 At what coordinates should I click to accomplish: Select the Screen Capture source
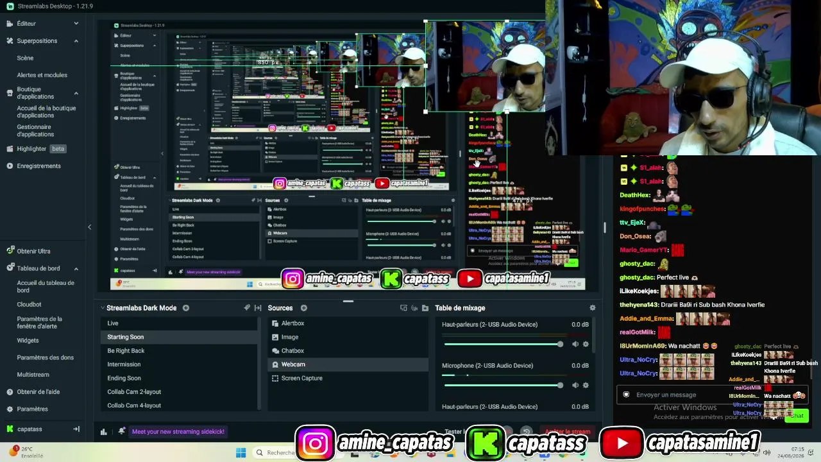click(348, 379)
